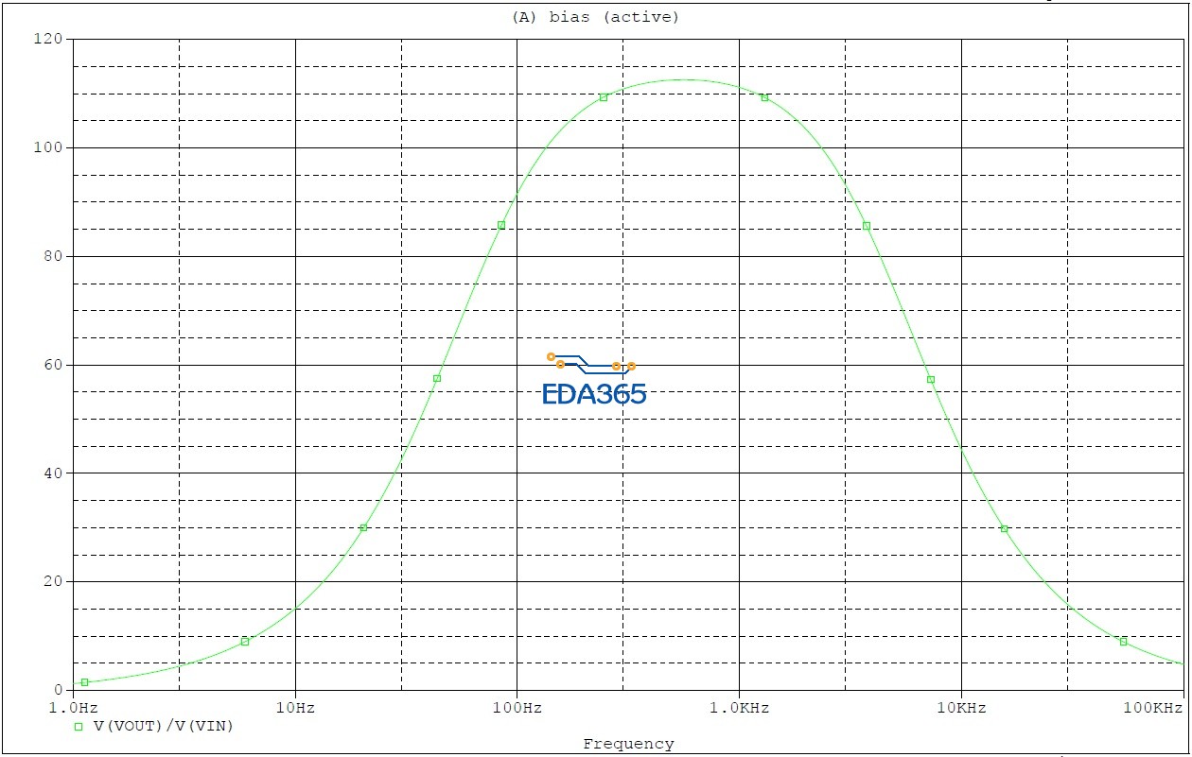
Task: Click the 1.0Hz x-axis tick label
Action: point(73,708)
